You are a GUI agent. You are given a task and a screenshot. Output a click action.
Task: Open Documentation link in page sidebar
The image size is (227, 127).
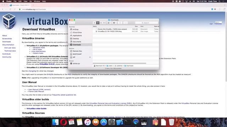[8, 45]
